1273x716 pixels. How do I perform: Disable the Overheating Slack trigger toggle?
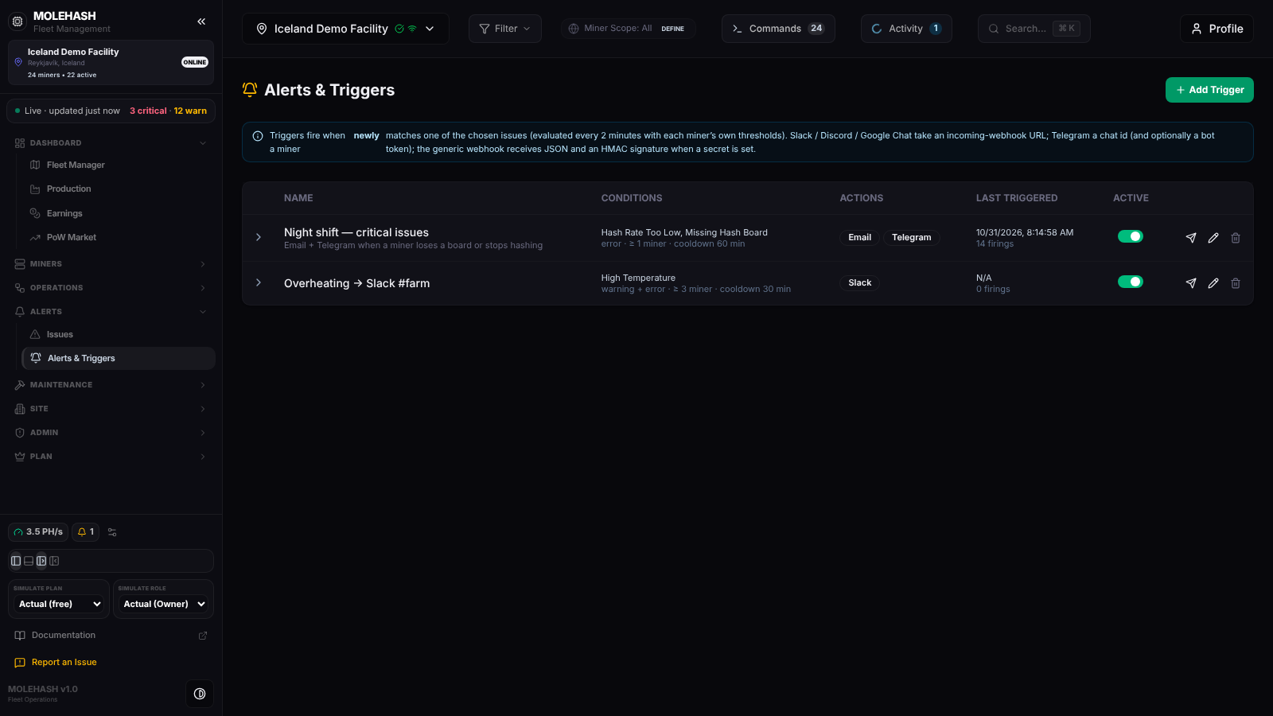tap(1131, 282)
